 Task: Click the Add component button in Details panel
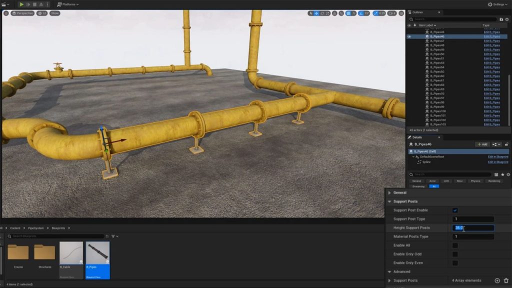pyautogui.click(x=481, y=144)
